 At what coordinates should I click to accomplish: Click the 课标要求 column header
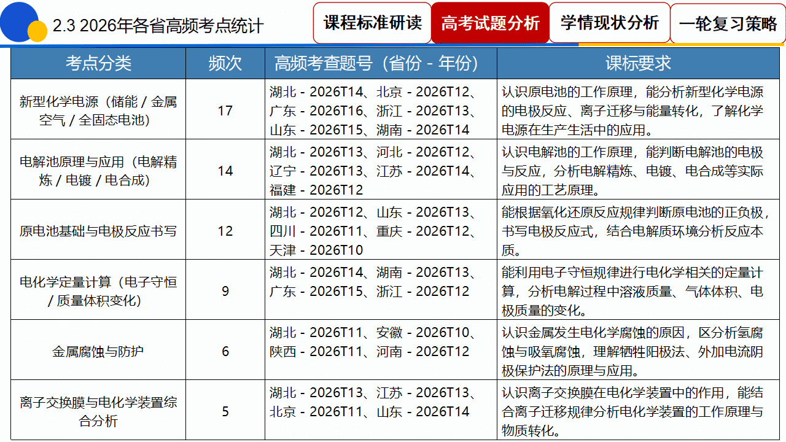pos(638,63)
